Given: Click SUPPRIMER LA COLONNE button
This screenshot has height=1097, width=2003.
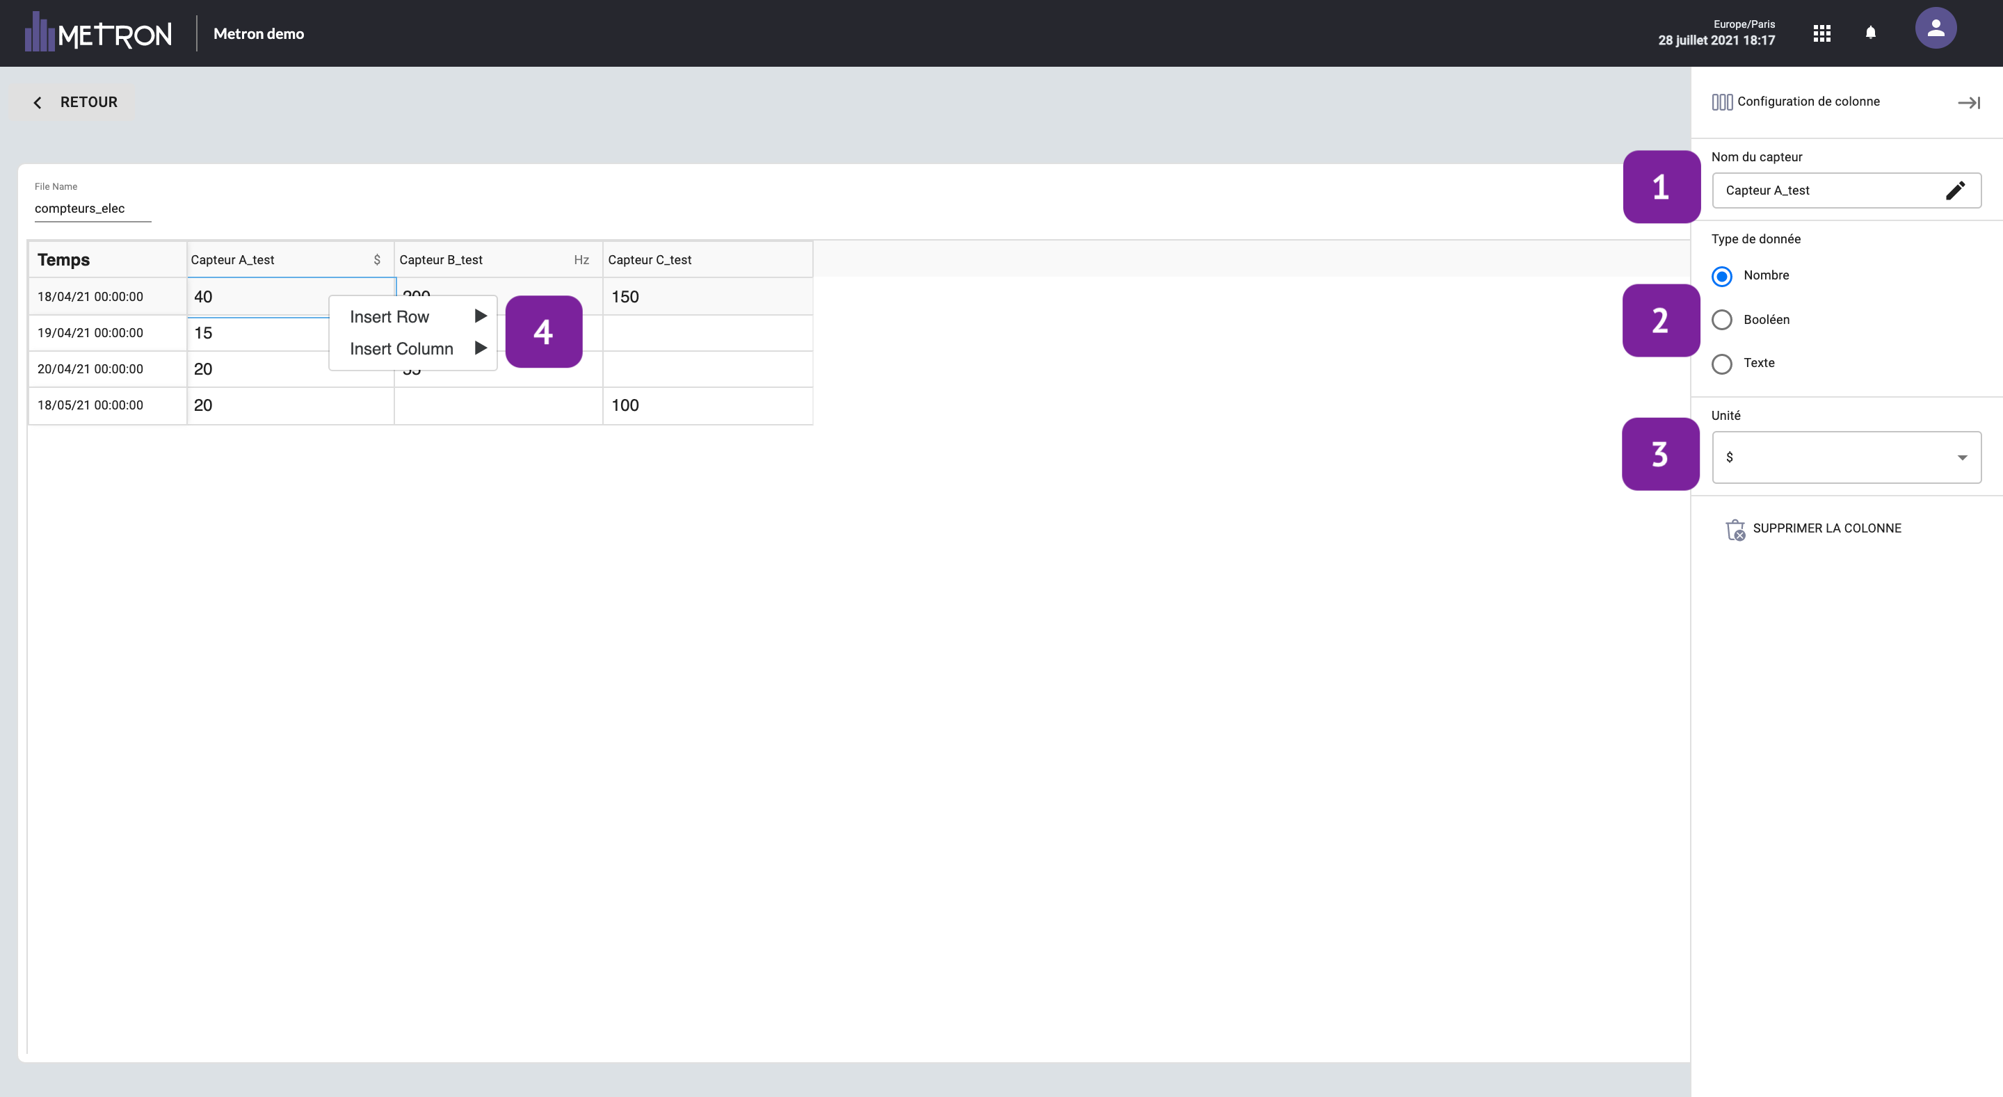Looking at the screenshot, I should pos(1826,528).
